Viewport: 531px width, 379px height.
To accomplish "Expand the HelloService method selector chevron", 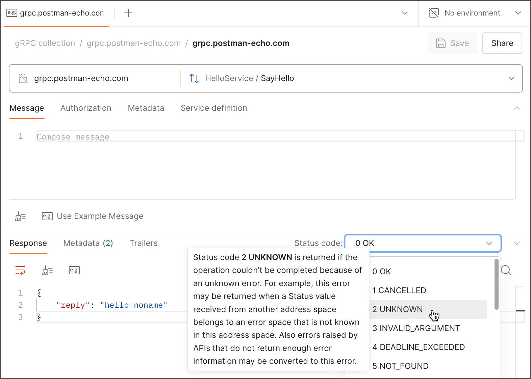I will click(511, 78).
